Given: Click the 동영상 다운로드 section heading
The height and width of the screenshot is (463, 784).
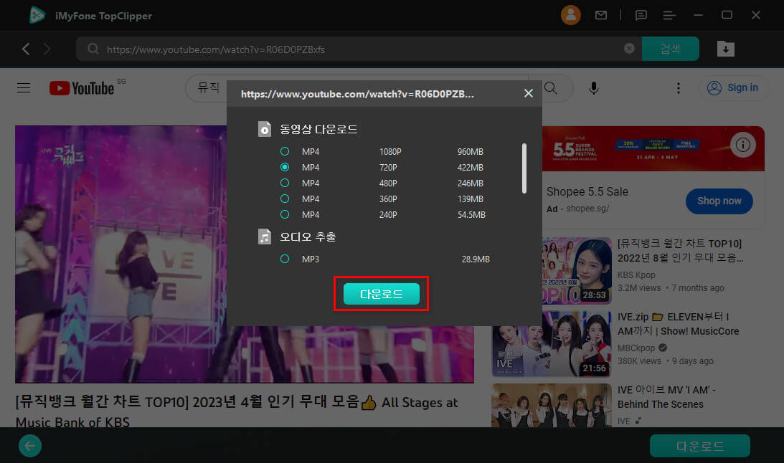Looking at the screenshot, I should 318,129.
